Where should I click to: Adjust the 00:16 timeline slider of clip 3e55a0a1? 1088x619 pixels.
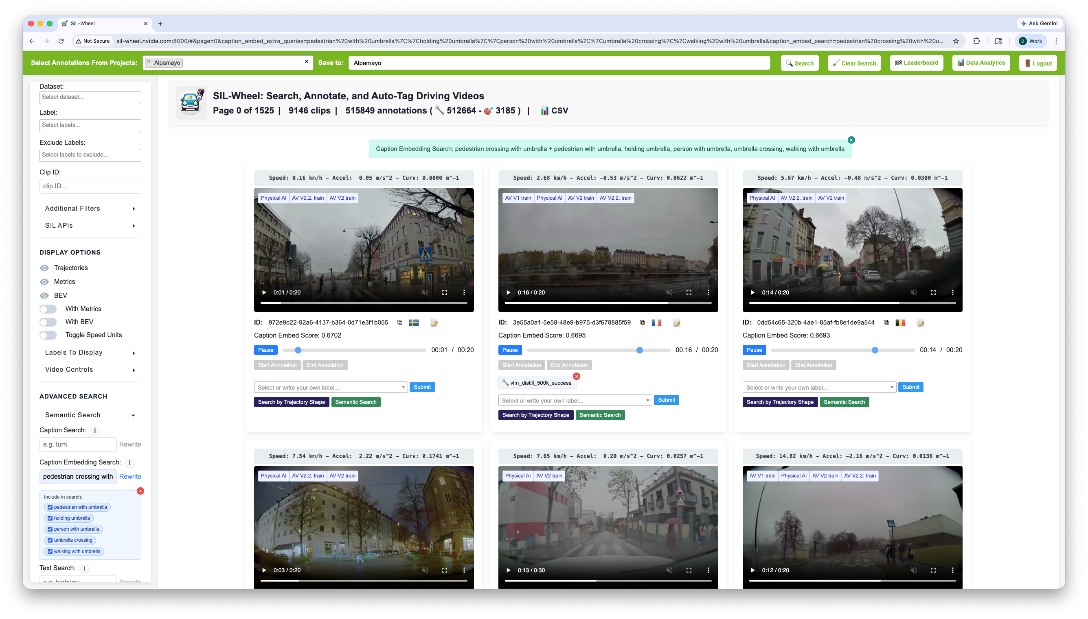pyautogui.click(x=598, y=350)
